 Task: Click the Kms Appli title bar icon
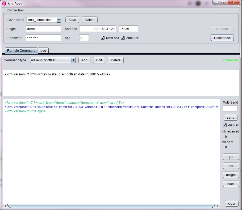pyautogui.click(x=4, y=3)
